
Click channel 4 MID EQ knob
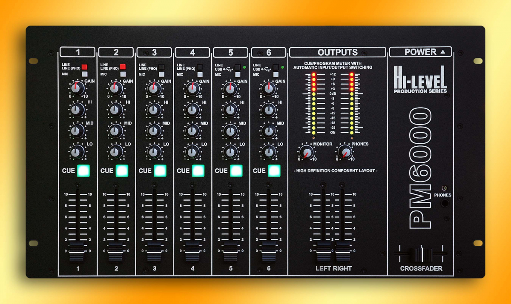point(192,131)
